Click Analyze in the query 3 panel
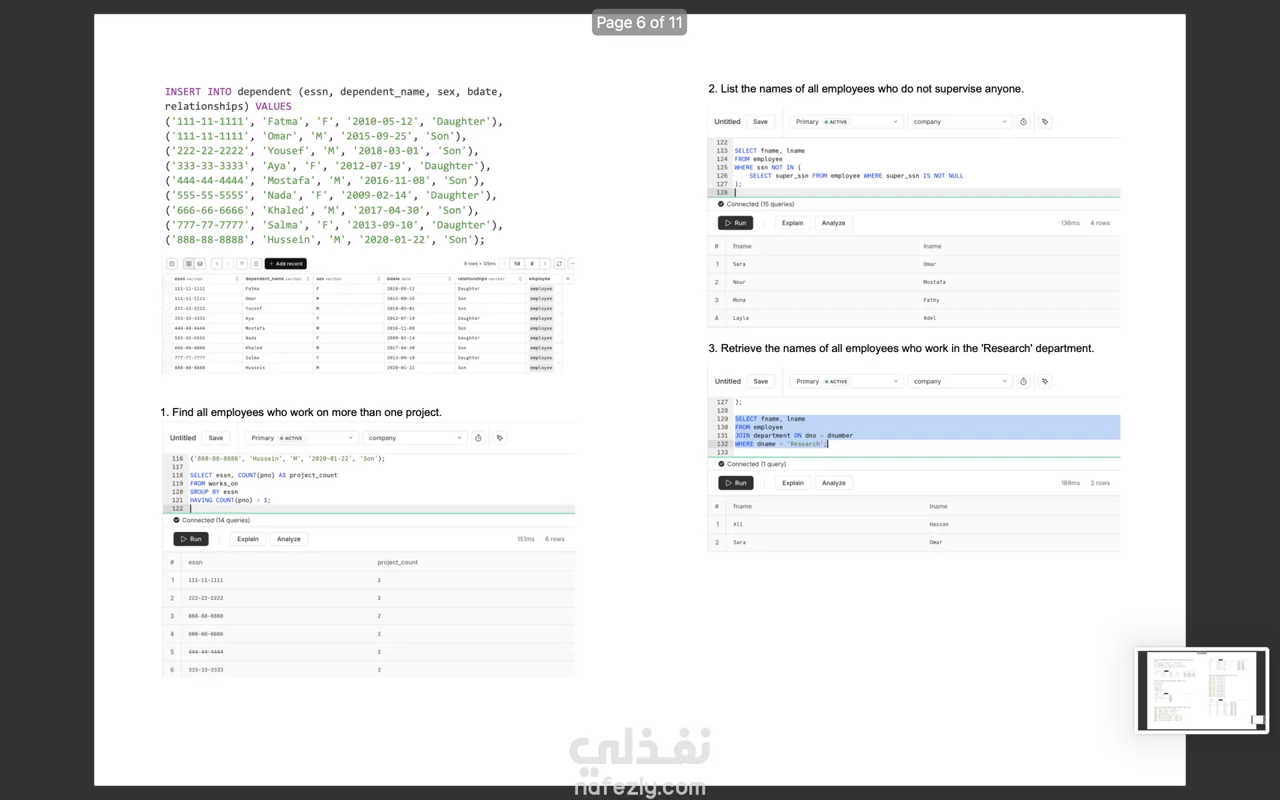The image size is (1280, 800). pos(833,483)
